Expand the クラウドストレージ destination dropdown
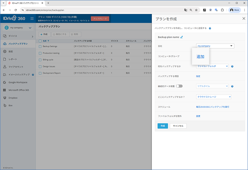This screenshot has width=248, height=170. point(214,97)
